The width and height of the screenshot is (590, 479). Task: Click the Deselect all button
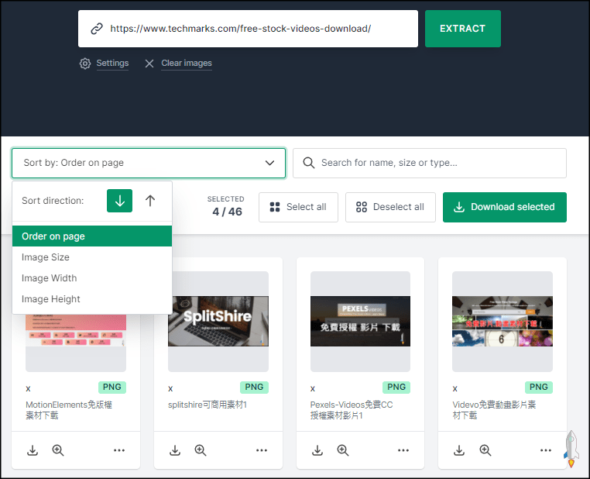coord(390,207)
